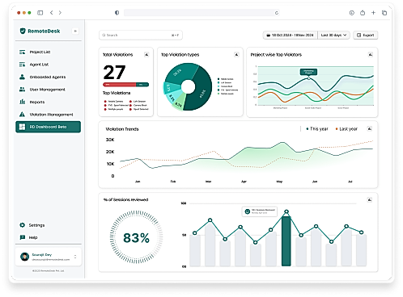Click the RemoteDesk shield logo
This screenshot has width=403, height=297.
click(x=23, y=31)
